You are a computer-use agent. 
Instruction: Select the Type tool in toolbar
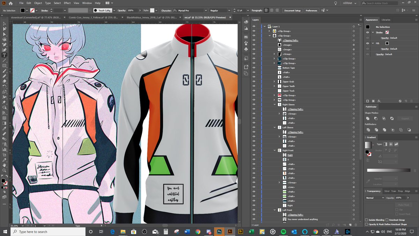(4, 55)
